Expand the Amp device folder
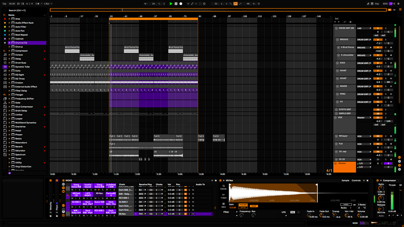 coord(9,19)
